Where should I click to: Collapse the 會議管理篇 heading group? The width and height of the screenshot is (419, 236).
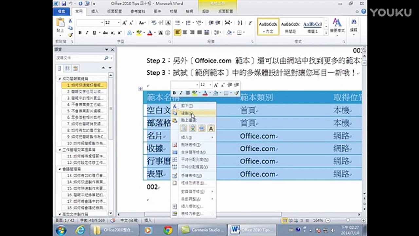click(x=60, y=169)
